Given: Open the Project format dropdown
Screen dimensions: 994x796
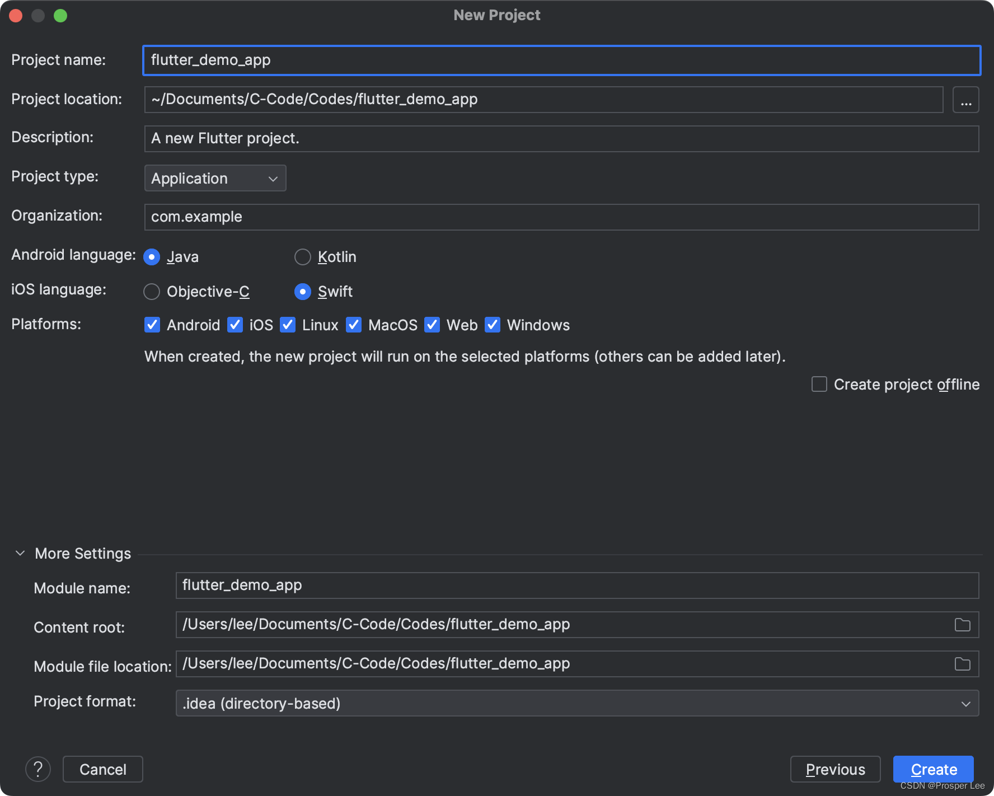Looking at the screenshot, I should 577,703.
